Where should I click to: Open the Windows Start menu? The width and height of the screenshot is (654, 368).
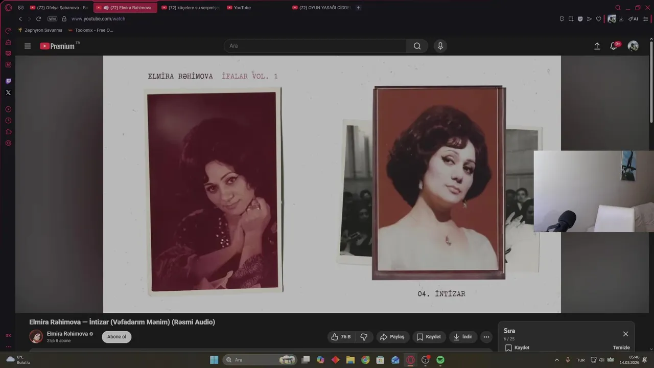pos(214,360)
